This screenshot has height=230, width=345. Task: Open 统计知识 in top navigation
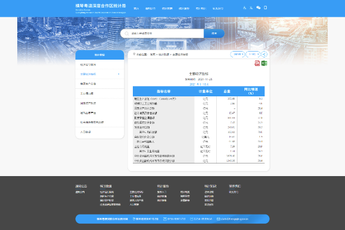(201, 9)
